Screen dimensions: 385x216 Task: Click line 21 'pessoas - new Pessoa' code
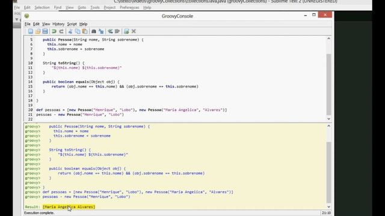(x=80, y=115)
